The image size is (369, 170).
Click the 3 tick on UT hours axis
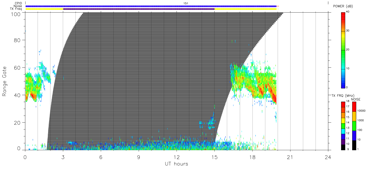63,157
